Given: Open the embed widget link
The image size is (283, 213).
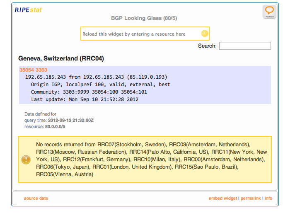Looking at the screenshot, I should (x=223, y=198).
